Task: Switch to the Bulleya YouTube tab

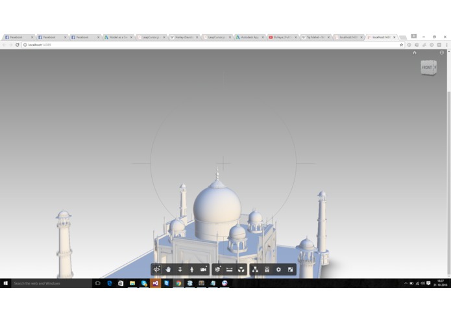Action: click(x=283, y=37)
